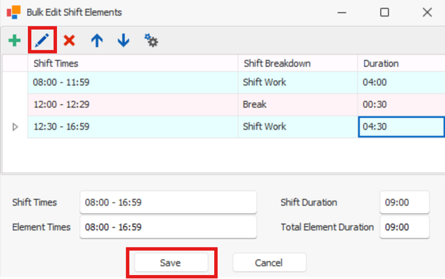Viewport: 445px width, 279px height.
Task: Sort by Shift Breakdown column header
Action: [x=298, y=63]
